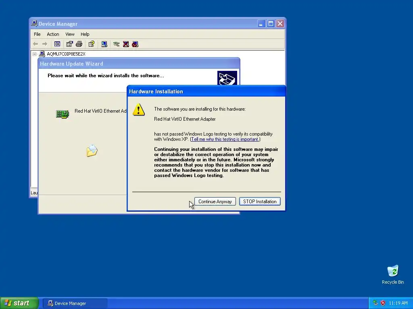Click the copying-files folder animation icon
Image resolution: width=413 pixels, height=309 pixels.
tap(92, 151)
